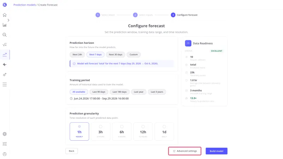Screen dimensions: 283x159
Task: Click the predicted metric icon beside total
Action: pos(186,65)
